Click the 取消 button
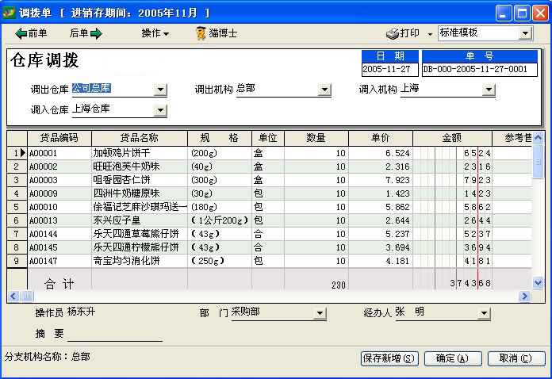 (516, 358)
